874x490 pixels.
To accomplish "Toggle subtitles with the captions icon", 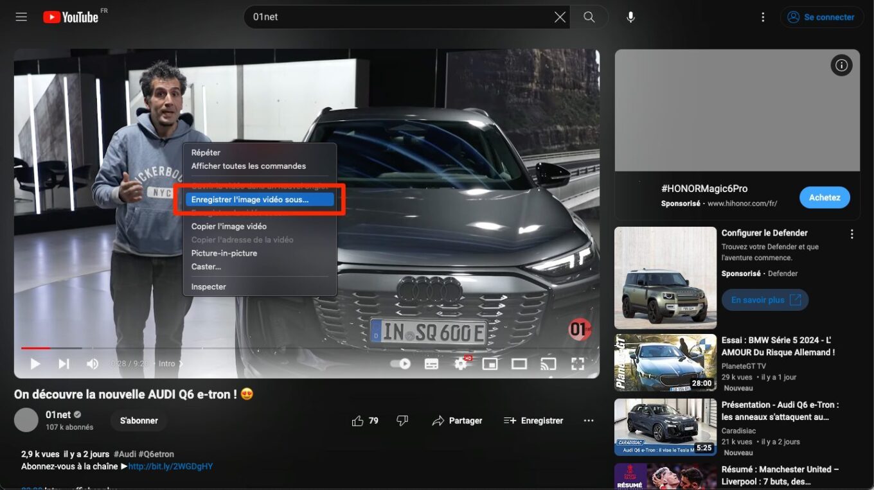I will point(431,364).
